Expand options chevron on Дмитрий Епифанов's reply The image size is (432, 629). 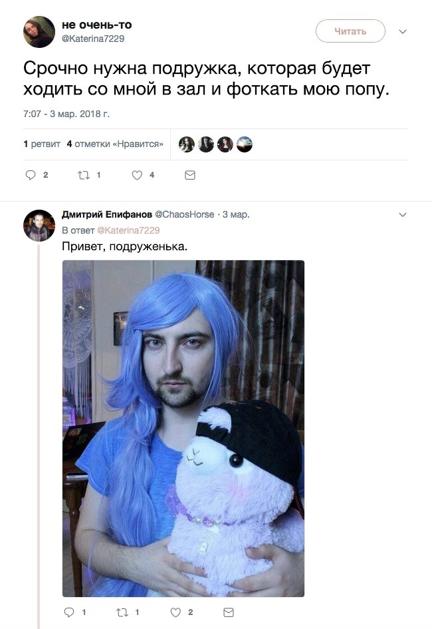[403, 214]
